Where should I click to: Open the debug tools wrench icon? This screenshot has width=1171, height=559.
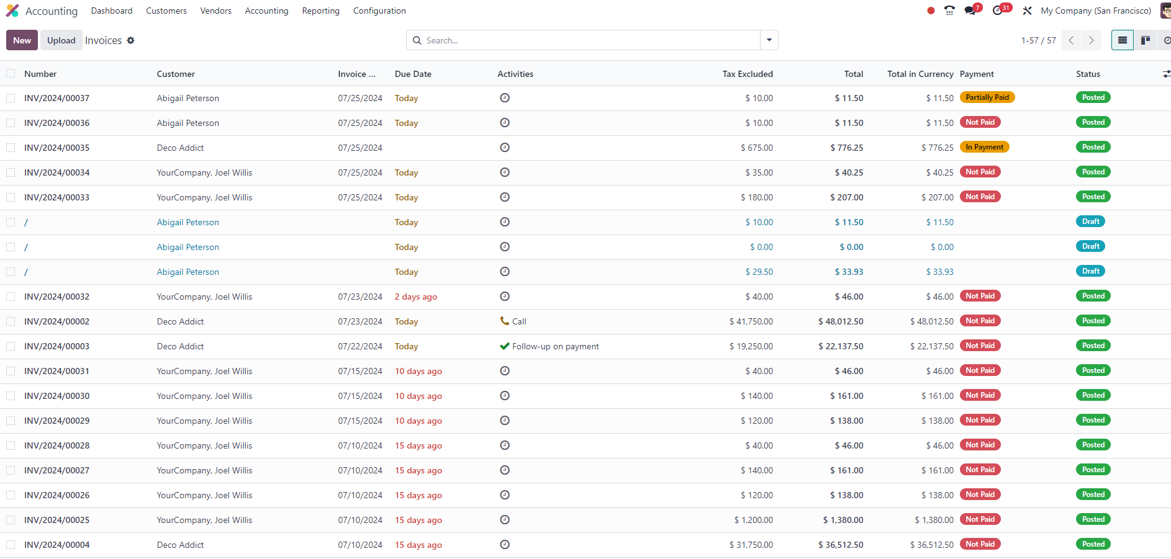(1028, 11)
